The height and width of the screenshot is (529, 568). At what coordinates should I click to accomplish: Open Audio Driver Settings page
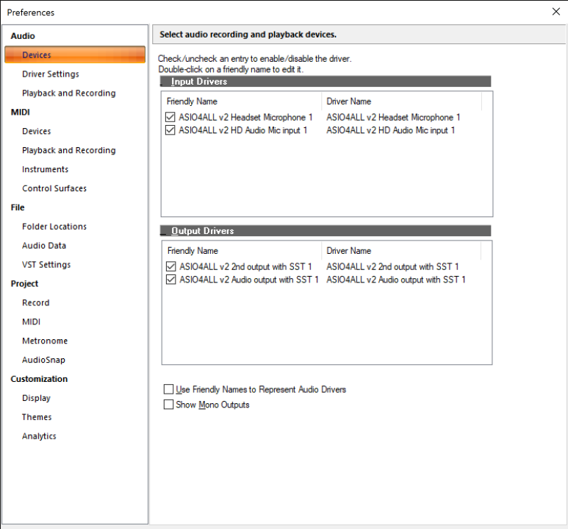click(51, 74)
